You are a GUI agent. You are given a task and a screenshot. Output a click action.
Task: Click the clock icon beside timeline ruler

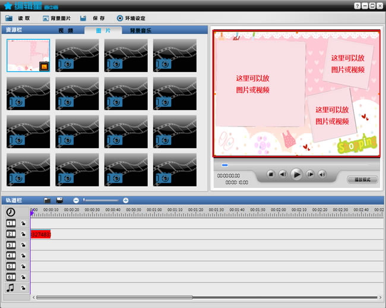coord(11,212)
